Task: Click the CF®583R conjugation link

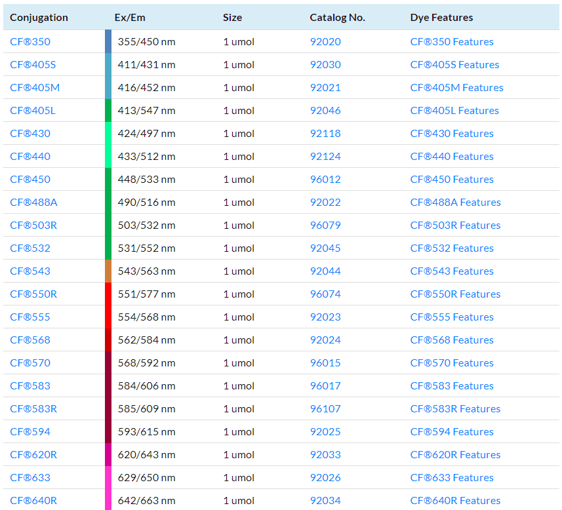Action: [33, 408]
